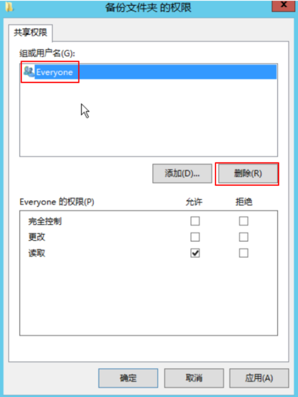Check Deny box for 更改
The width and height of the screenshot is (298, 397).
click(243, 237)
